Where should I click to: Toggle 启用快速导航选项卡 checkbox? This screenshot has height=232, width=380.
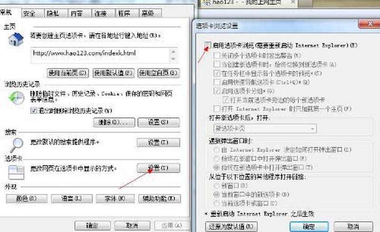coord(217,82)
